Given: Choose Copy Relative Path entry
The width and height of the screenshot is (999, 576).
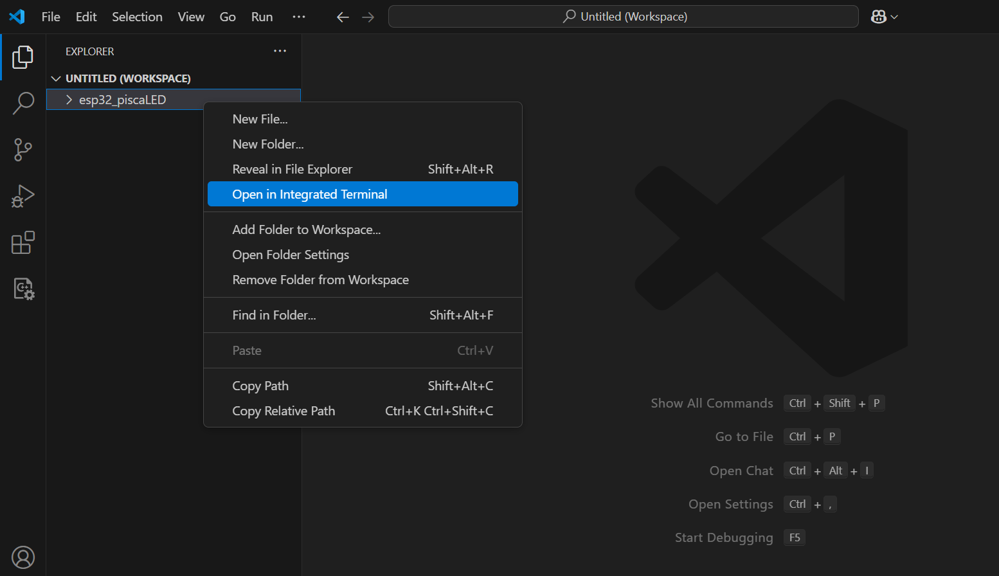Looking at the screenshot, I should (x=363, y=411).
